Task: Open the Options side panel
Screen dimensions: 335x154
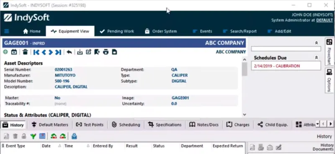Action: (x=329, y=81)
